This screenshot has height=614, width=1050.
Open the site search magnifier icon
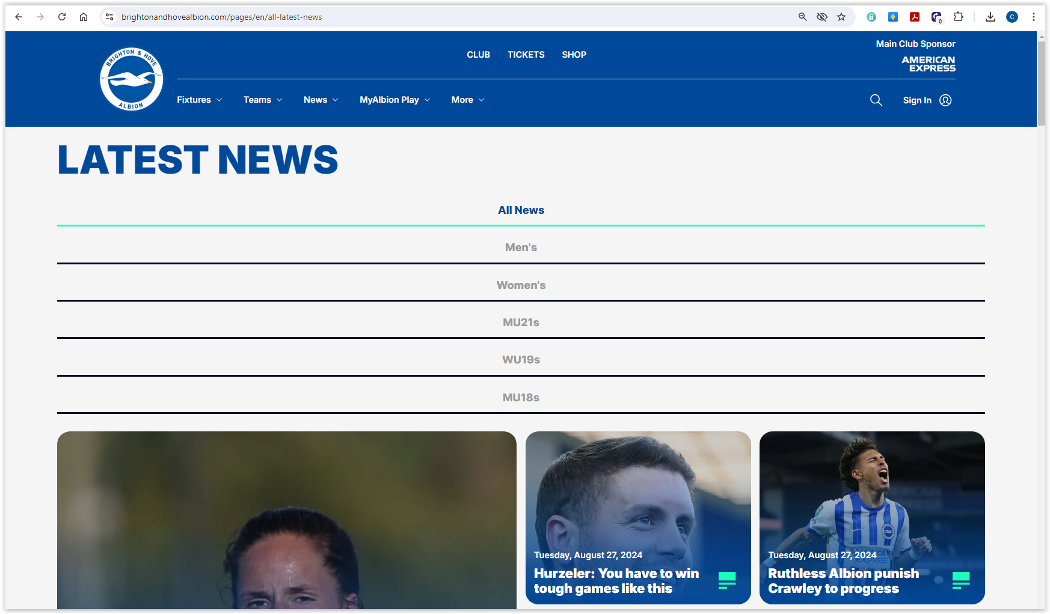[876, 100]
